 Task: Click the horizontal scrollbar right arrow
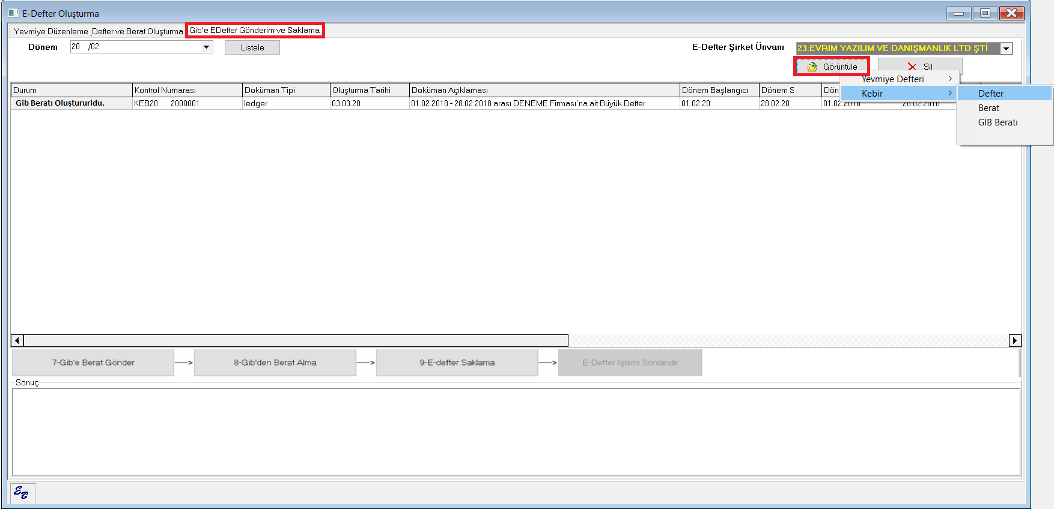pyautogui.click(x=1015, y=341)
